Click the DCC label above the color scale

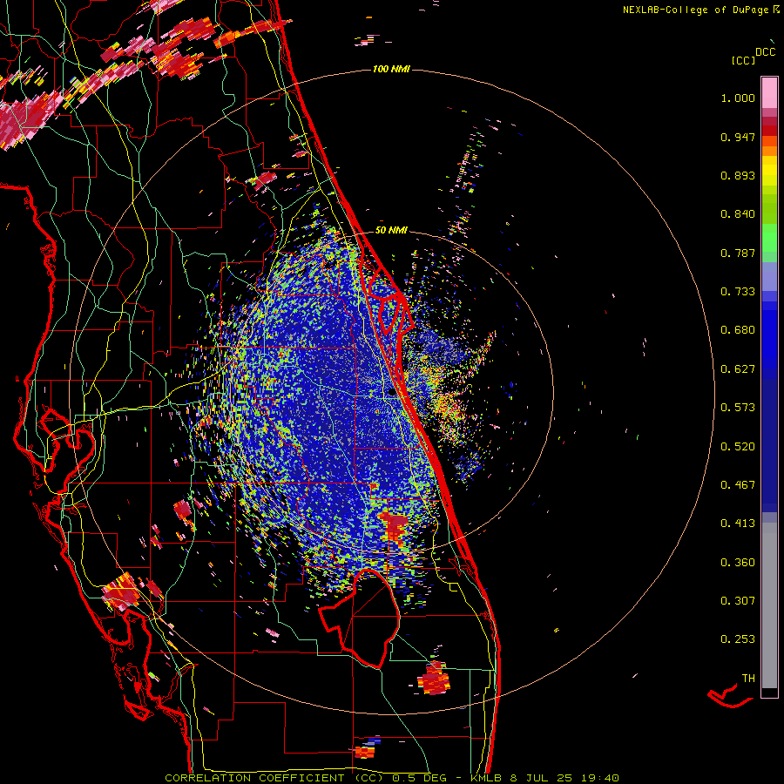point(765,52)
